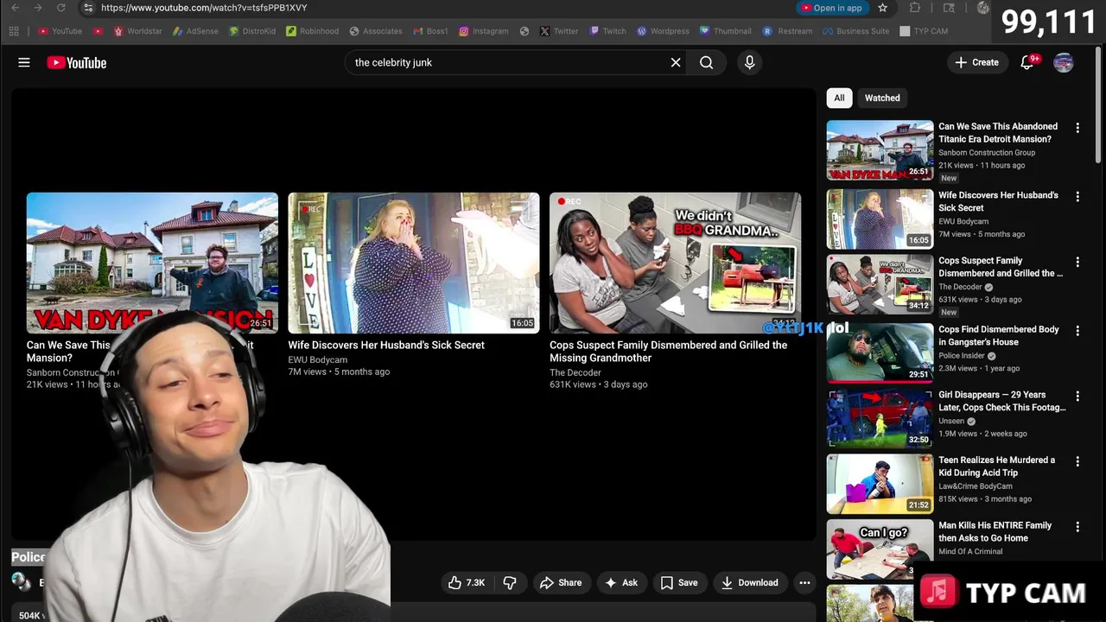Go back in browser history

[x=15, y=8]
